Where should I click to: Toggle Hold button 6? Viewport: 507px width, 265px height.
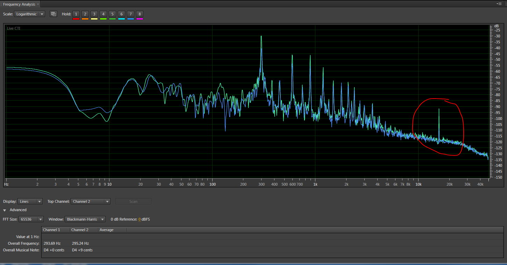[x=121, y=14]
